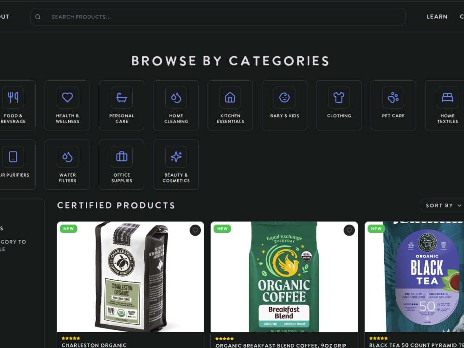Click the Home Cleaning label text
This screenshot has height=348, width=464.
[176, 118]
